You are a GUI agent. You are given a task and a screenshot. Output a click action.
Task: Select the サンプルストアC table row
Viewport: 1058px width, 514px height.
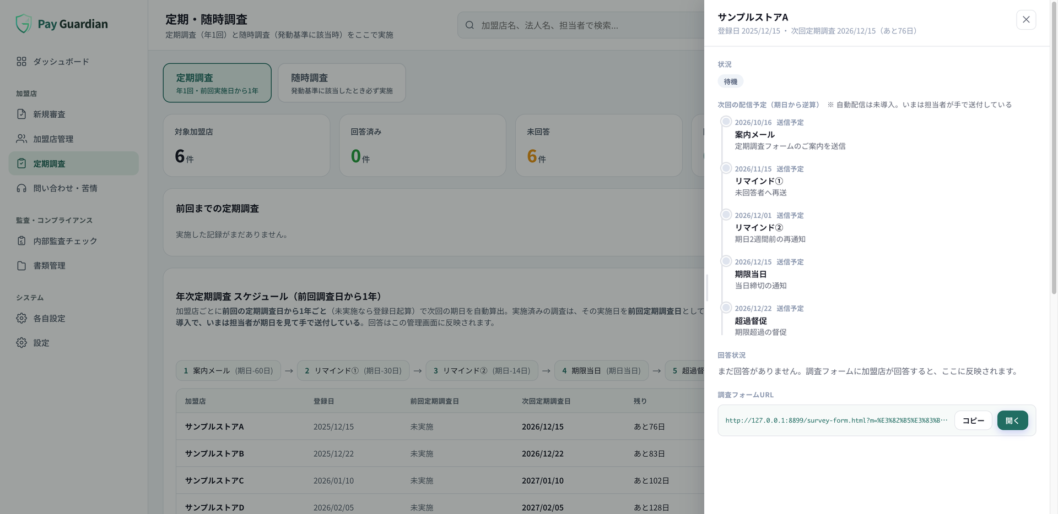pyautogui.click(x=440, y=480)
